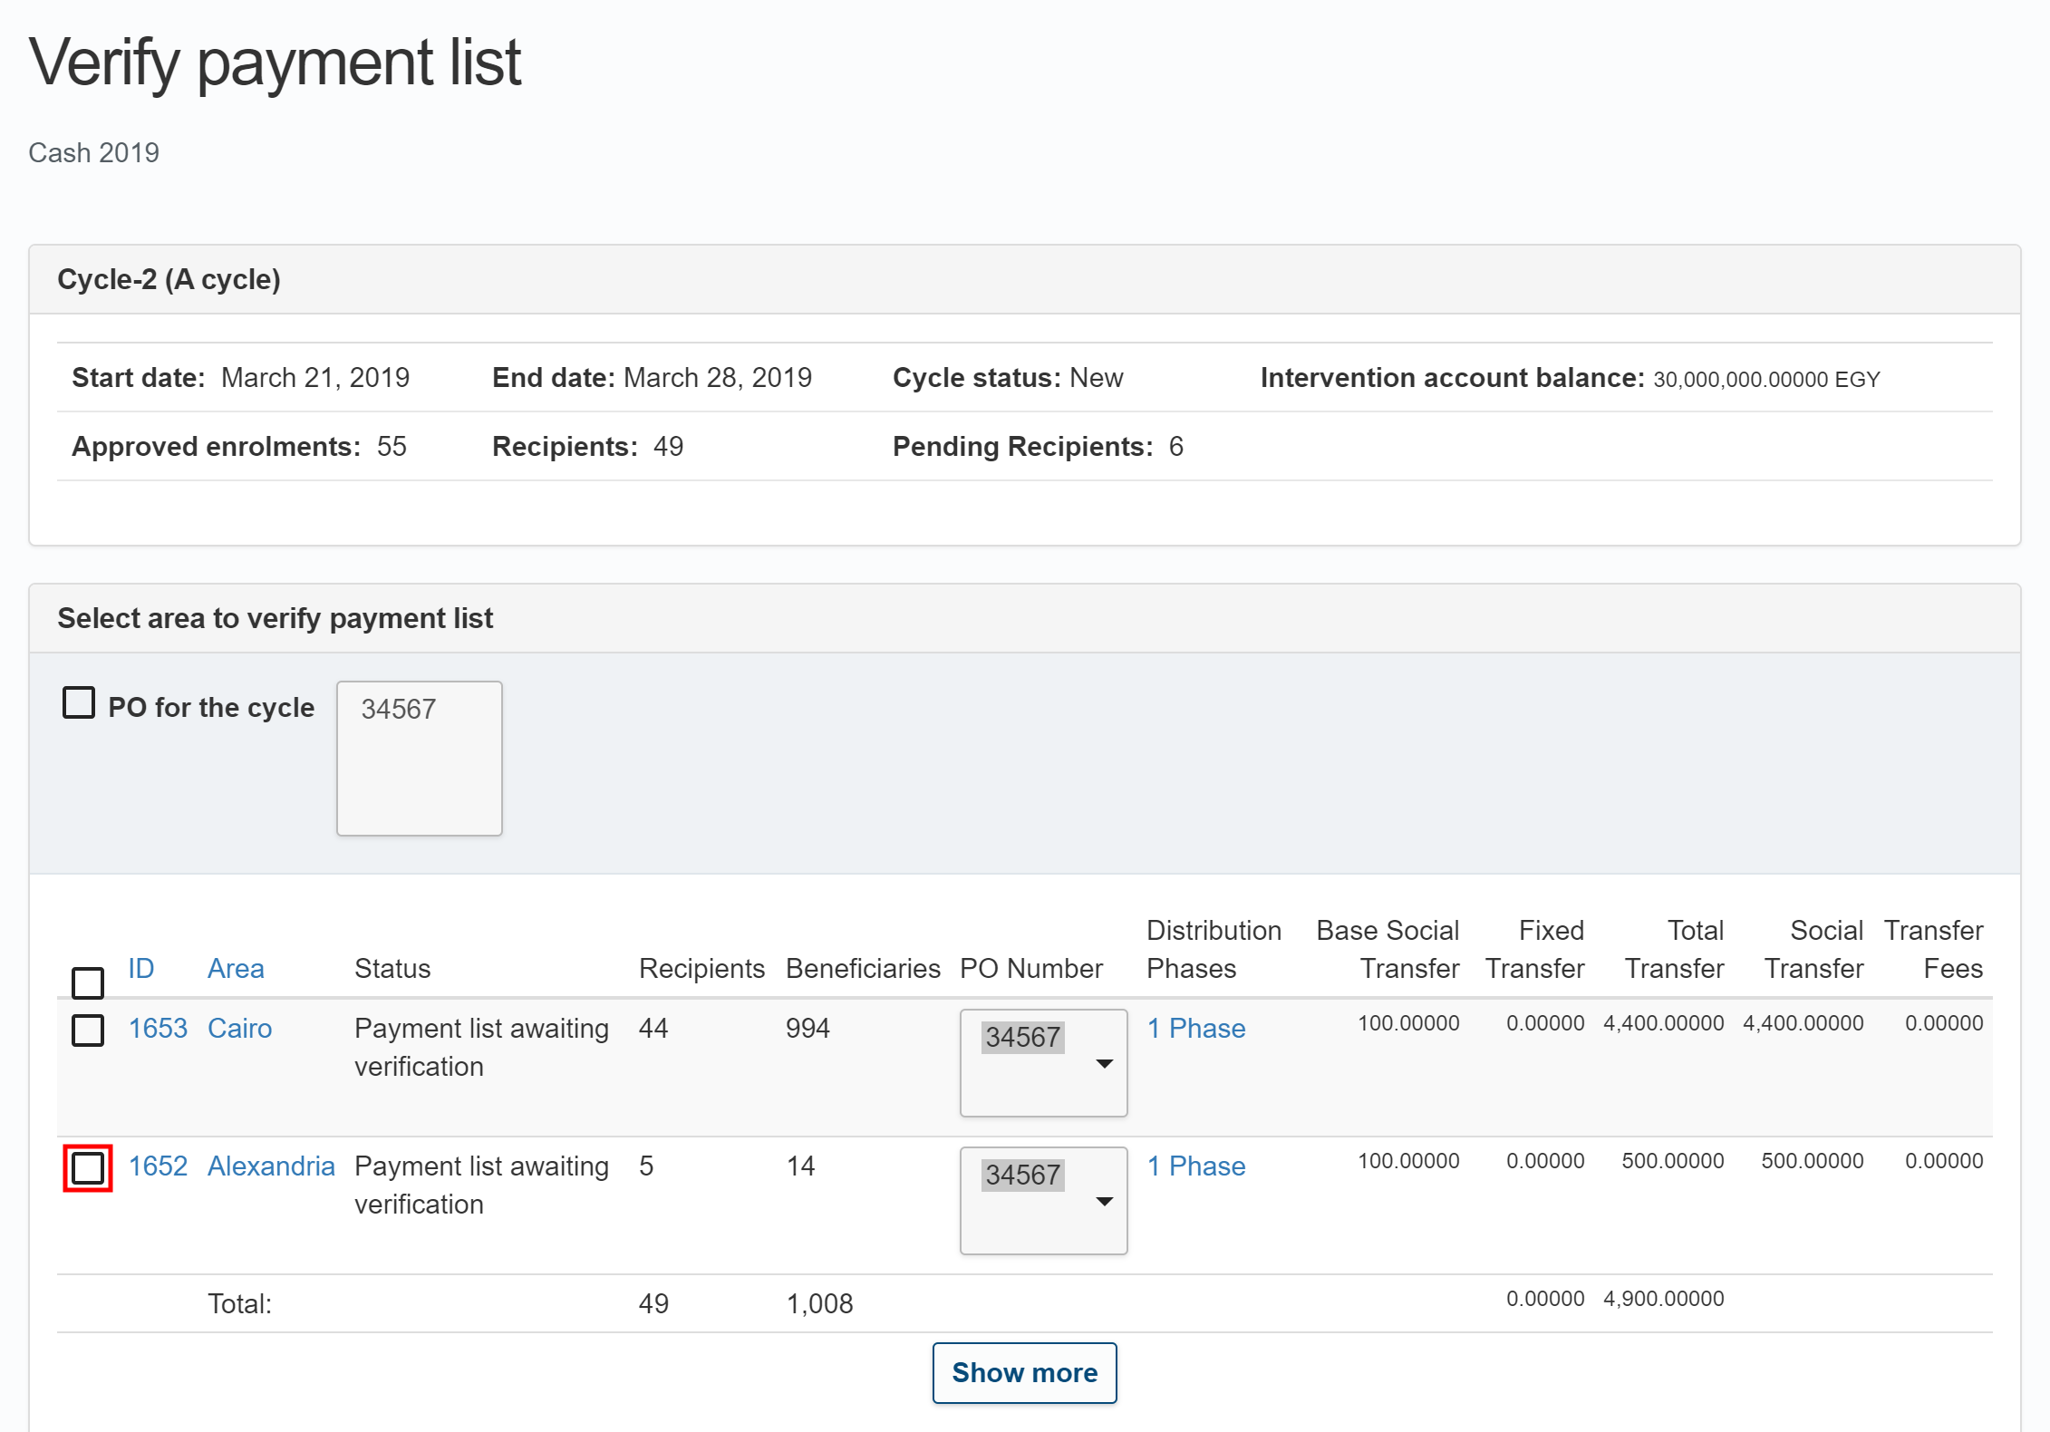Click the Select area to verify payment list header
This screenshot has height=1432, width=2050.
pyautogui.click(x=276, y=617)
